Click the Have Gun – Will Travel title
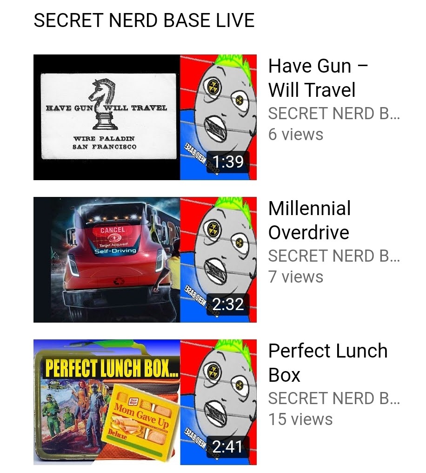This screenshot has height=473, width=426. (x=318, y=78)
